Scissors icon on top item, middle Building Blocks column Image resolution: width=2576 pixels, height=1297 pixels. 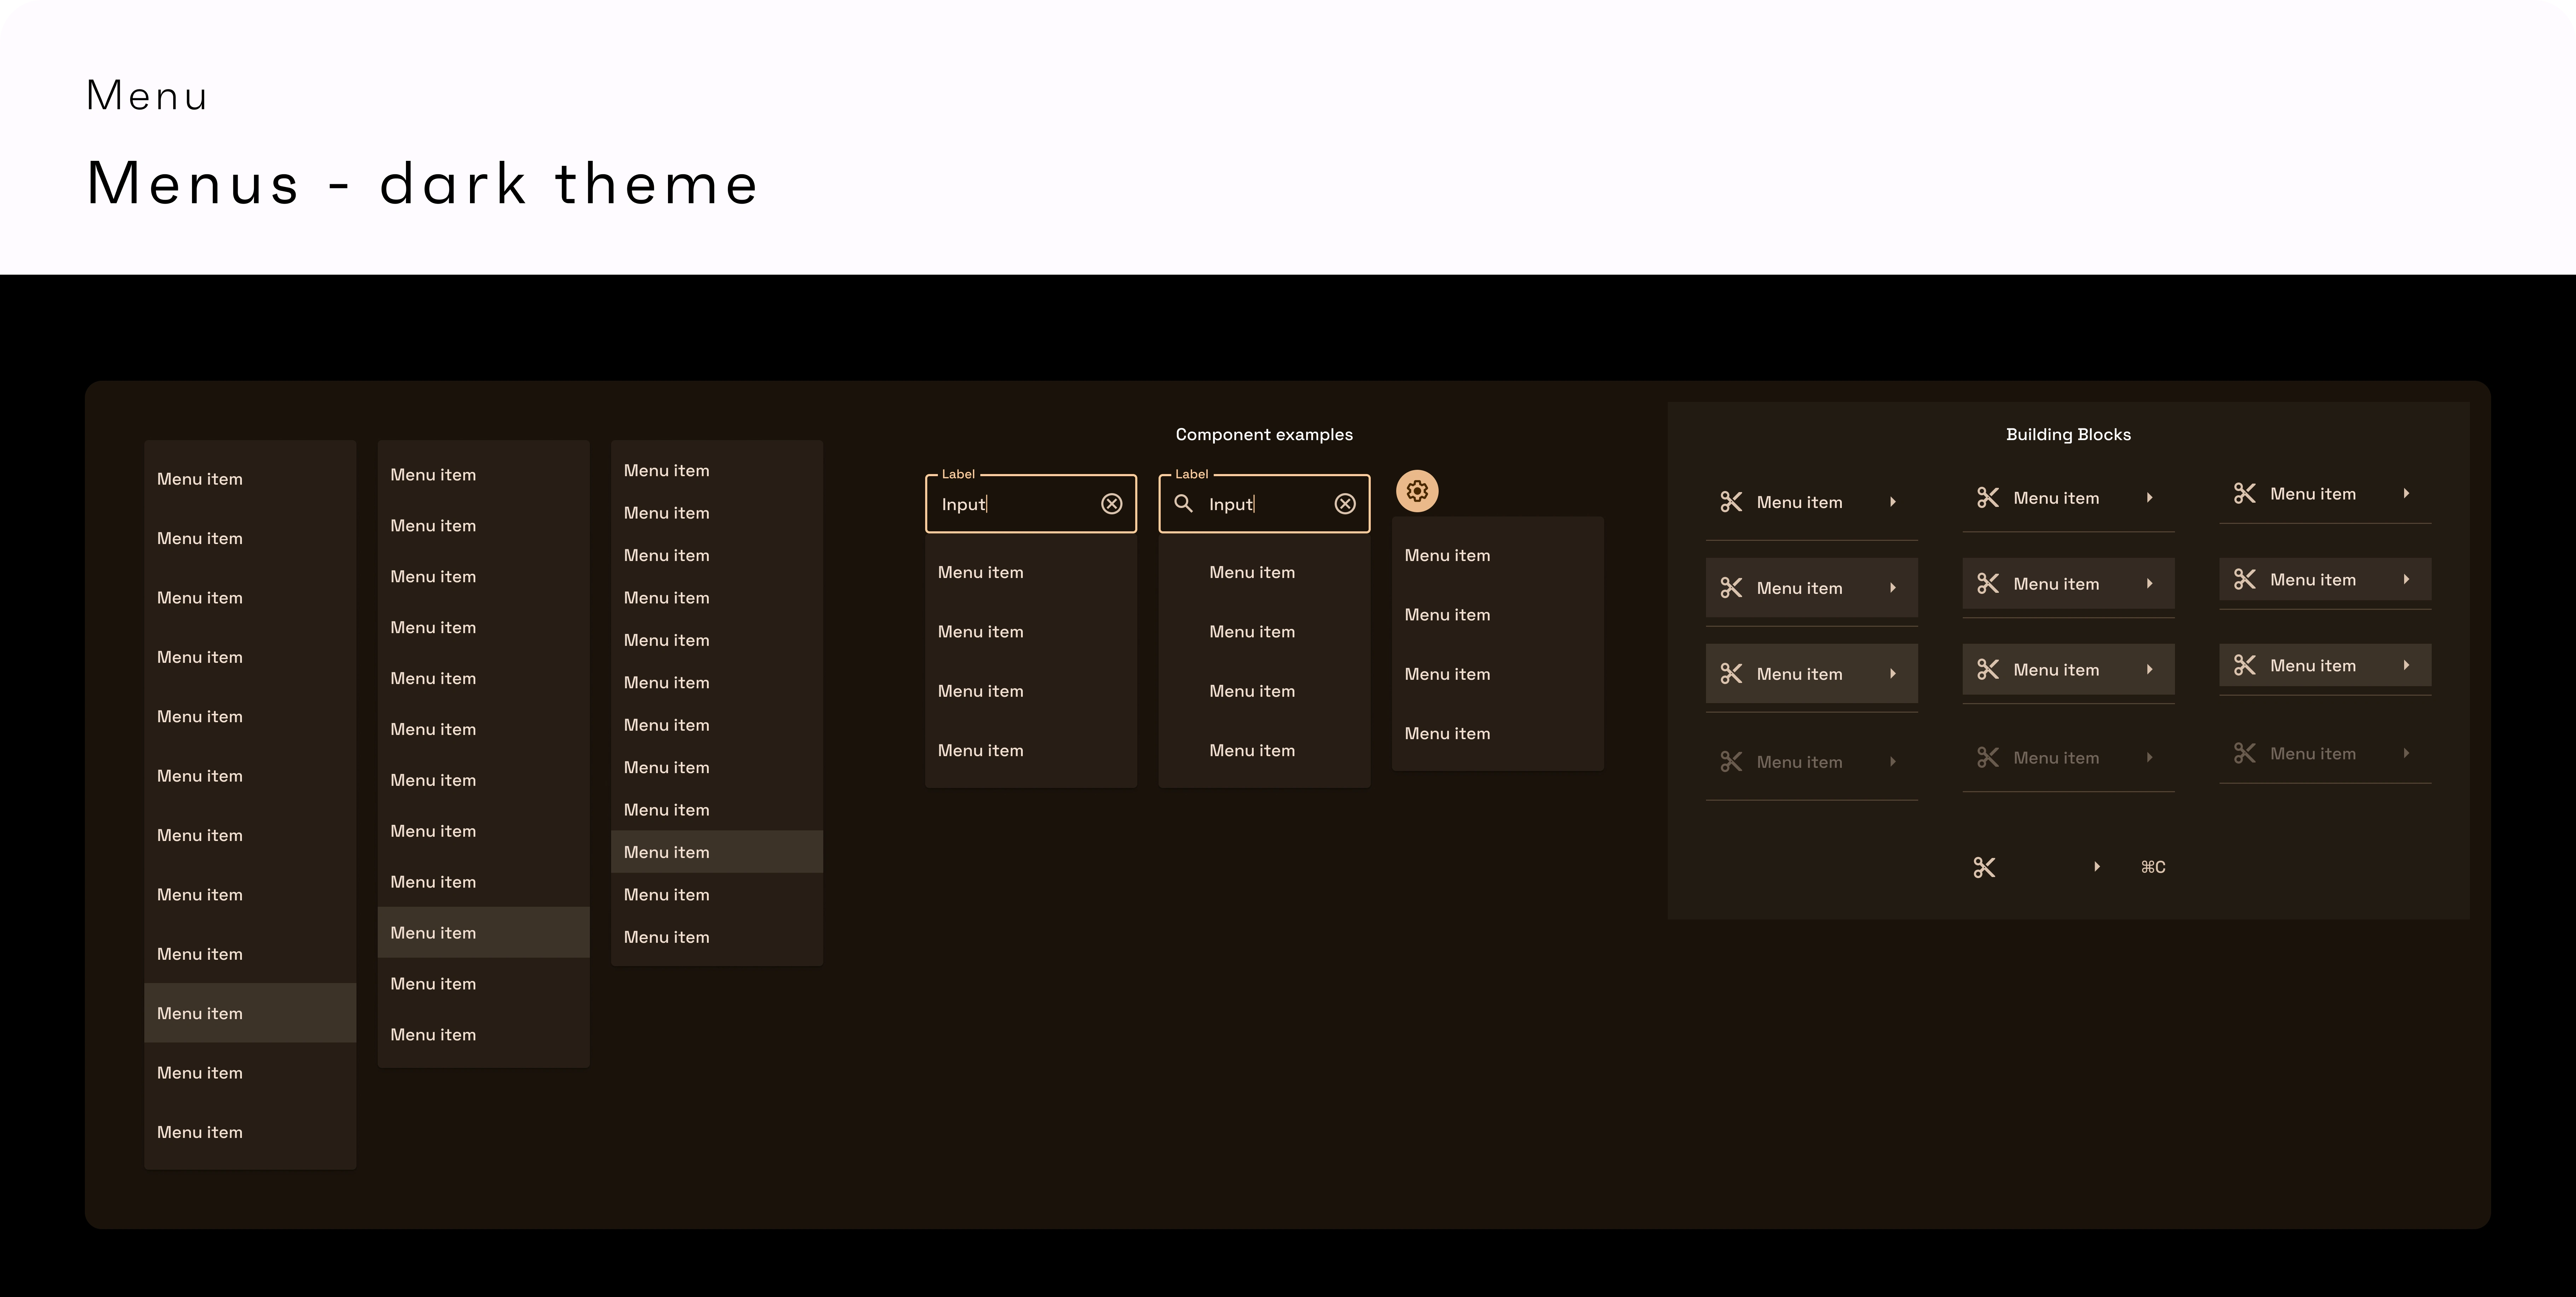pyautogui.click(x=1988, y=498)
